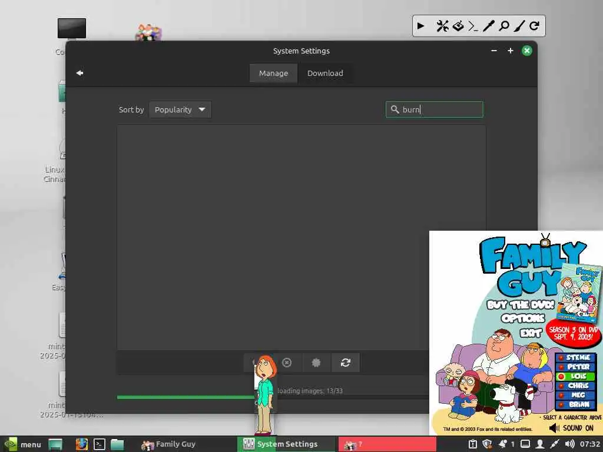Open the wrench and screwdriver tools icon

tap(442, 26)
